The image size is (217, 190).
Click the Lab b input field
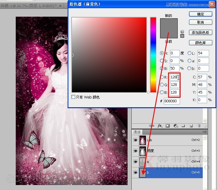click(203, 68)
